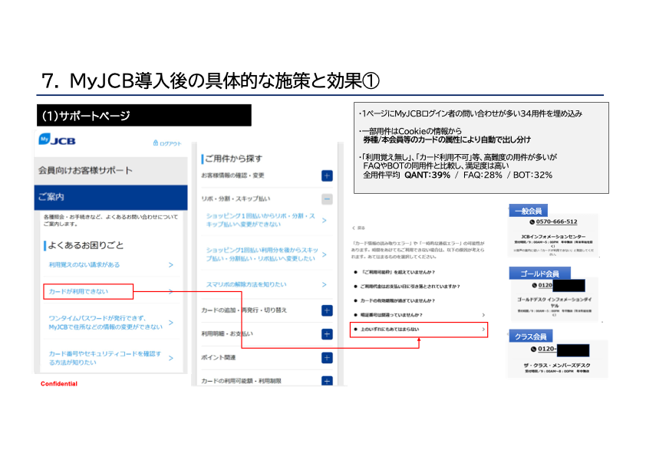This screenshot has width=646, height=456.
Task: Expand お客様情報の確認・変更 with plus button
Action: point(327,176)
